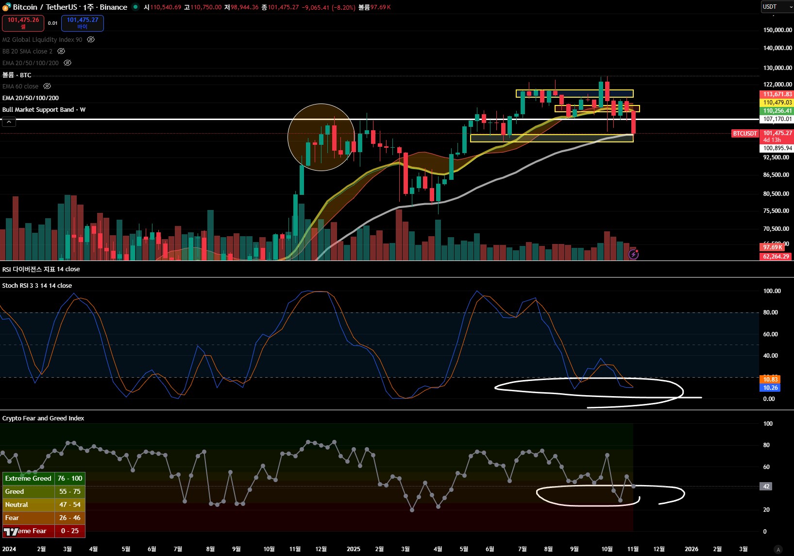The image size is (794, 556).
Task: Select the Bull Market Support Band · W legend
Action: 44,110
